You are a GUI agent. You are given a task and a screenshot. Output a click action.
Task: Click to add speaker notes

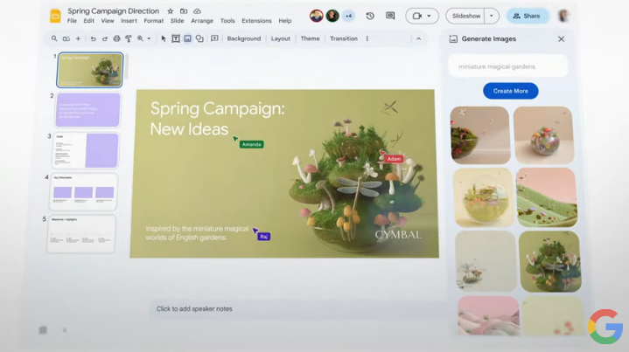194,308
